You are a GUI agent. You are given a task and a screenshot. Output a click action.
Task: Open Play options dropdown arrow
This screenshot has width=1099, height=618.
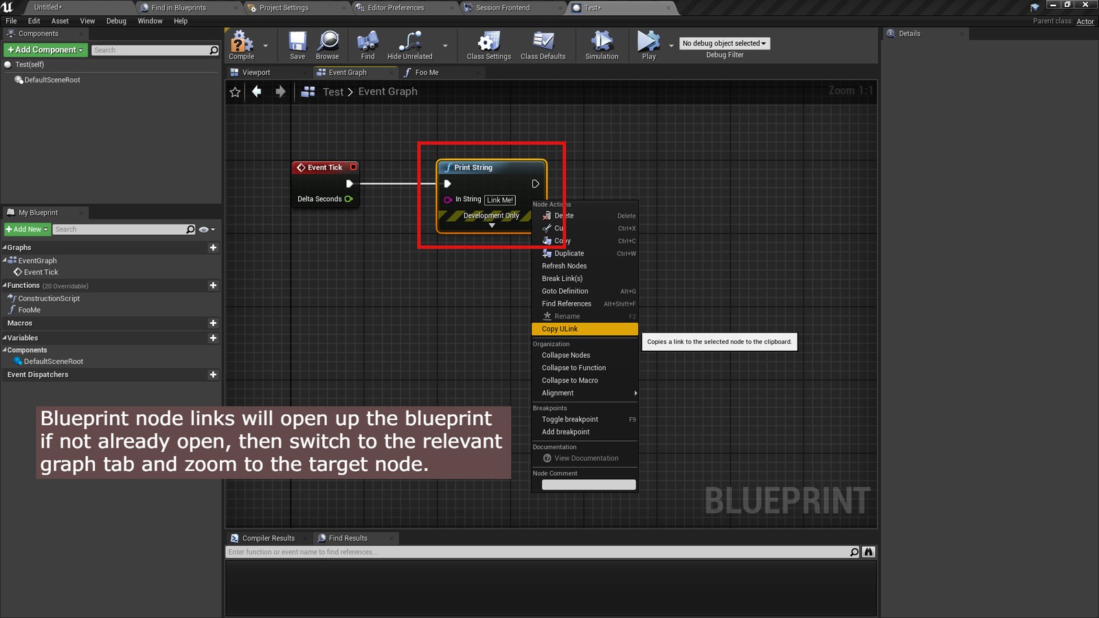click(x=671, y=46)
